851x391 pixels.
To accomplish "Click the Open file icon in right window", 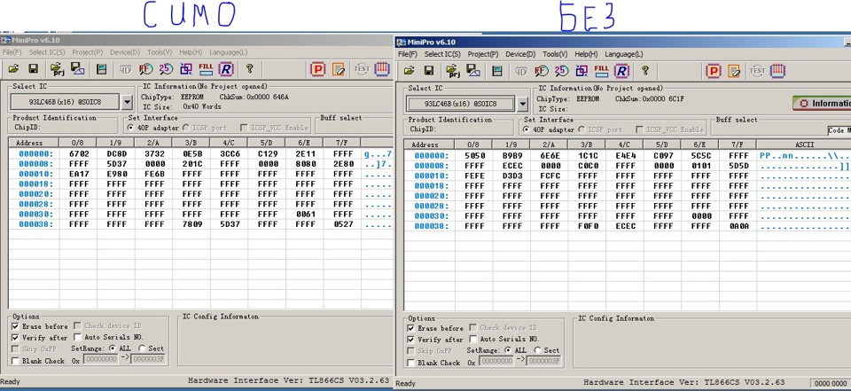I will pyautogui.click(x=410, y=71).
